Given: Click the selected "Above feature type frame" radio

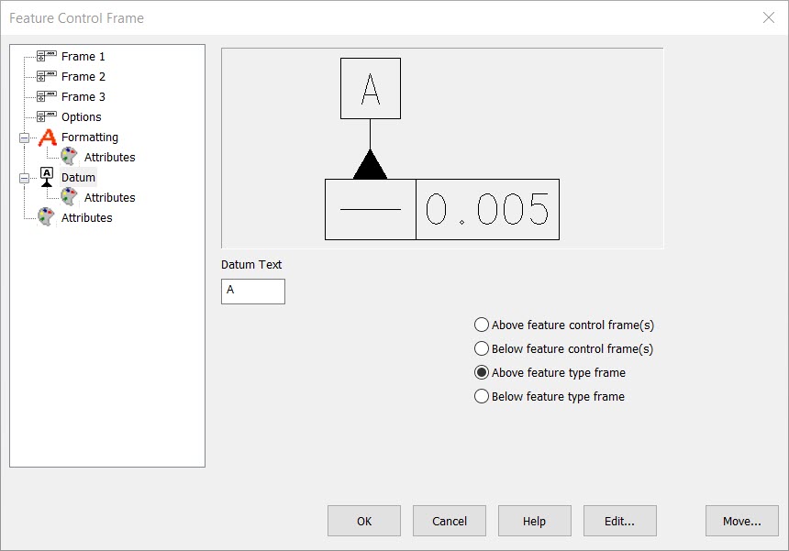Looking at the screenshot, I should tap(481, 372).
